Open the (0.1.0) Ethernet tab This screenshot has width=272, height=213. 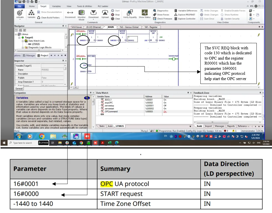[94, 27]
